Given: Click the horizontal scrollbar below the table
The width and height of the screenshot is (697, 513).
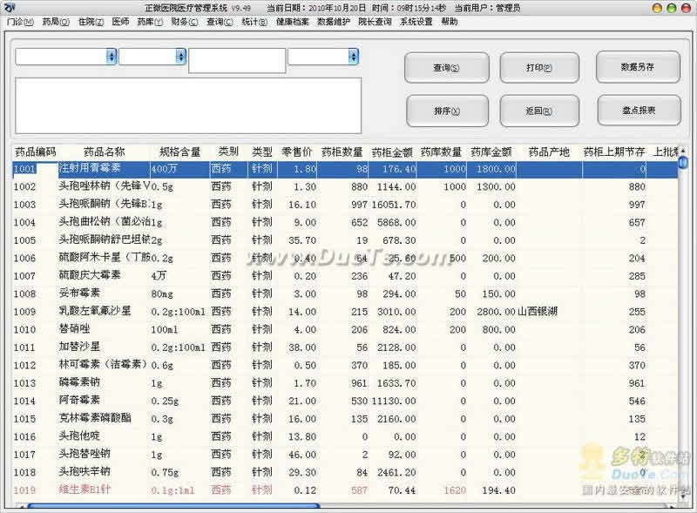Looking at the screenshot, I should pos(174,507).
